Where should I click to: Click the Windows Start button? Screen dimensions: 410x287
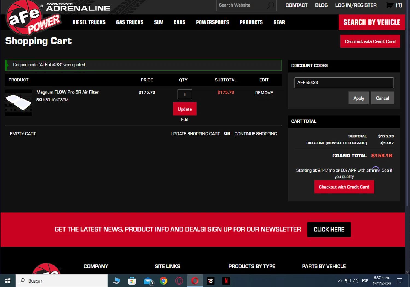8,281
